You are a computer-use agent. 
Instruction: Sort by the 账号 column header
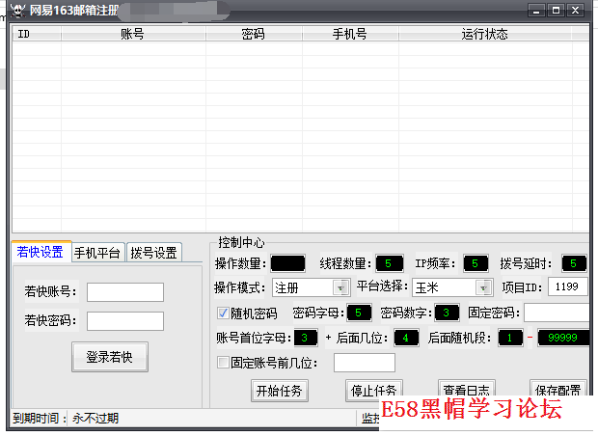pyautogui.click(x=133, y=34)
